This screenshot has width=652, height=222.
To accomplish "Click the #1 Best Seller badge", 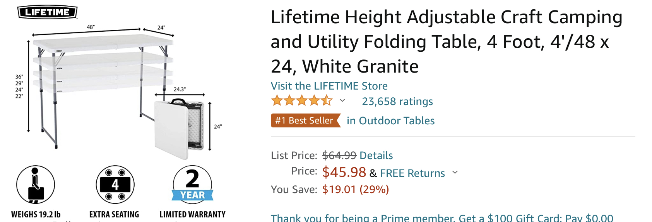I will pos(305,120).
